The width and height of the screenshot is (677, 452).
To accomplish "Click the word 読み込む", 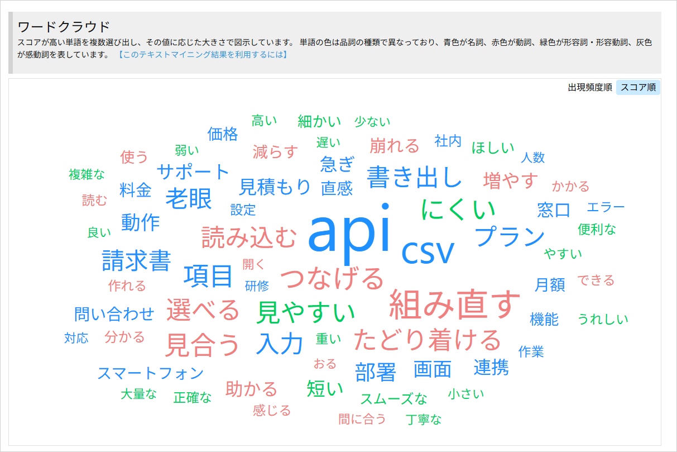I will [x=249, y=237].
